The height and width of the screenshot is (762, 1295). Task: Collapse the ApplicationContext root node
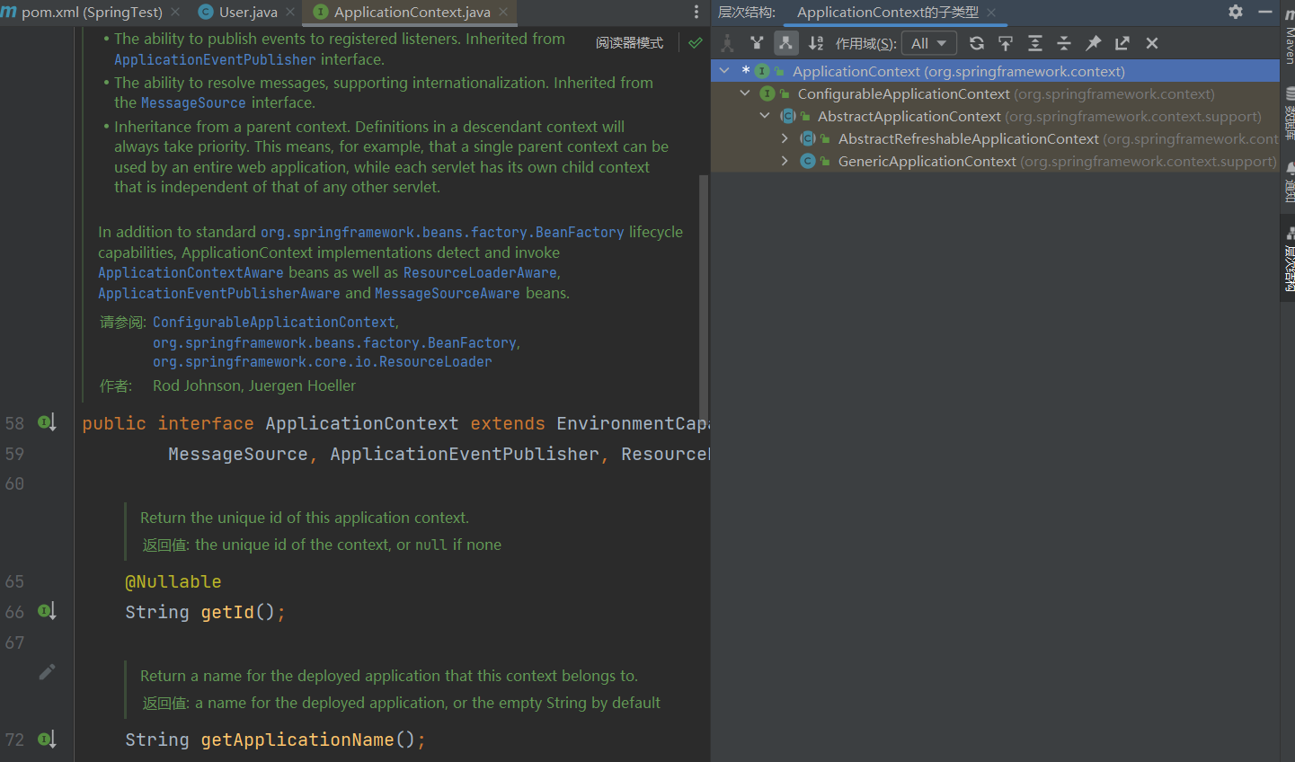(724, 71)
